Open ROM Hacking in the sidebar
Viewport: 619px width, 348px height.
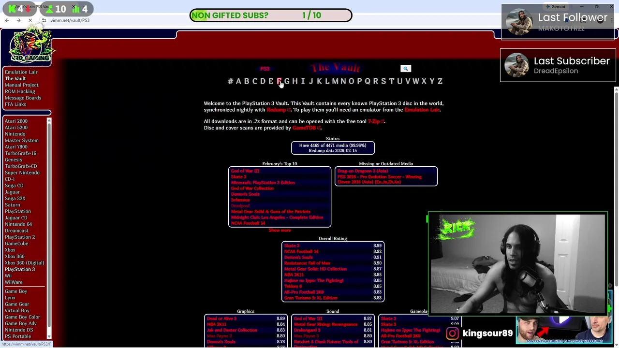(20, 91)
